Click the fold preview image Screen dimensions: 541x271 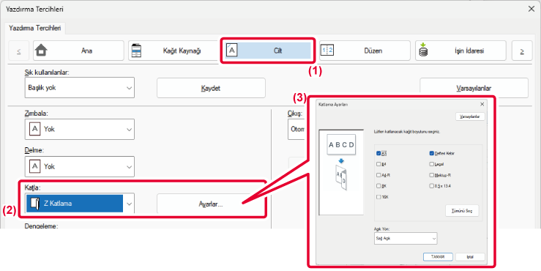[x=341, y=172]
